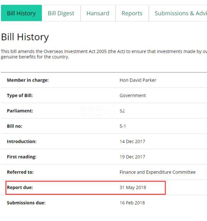
Task: Click the Report due label
Action: tap(20, 187)
